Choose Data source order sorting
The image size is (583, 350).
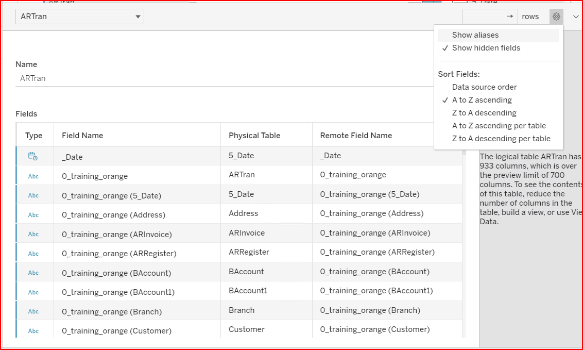[484, 87]
